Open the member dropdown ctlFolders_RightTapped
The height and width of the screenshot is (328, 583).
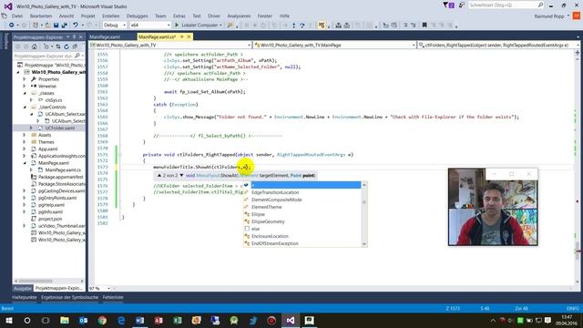click(498, 45)
